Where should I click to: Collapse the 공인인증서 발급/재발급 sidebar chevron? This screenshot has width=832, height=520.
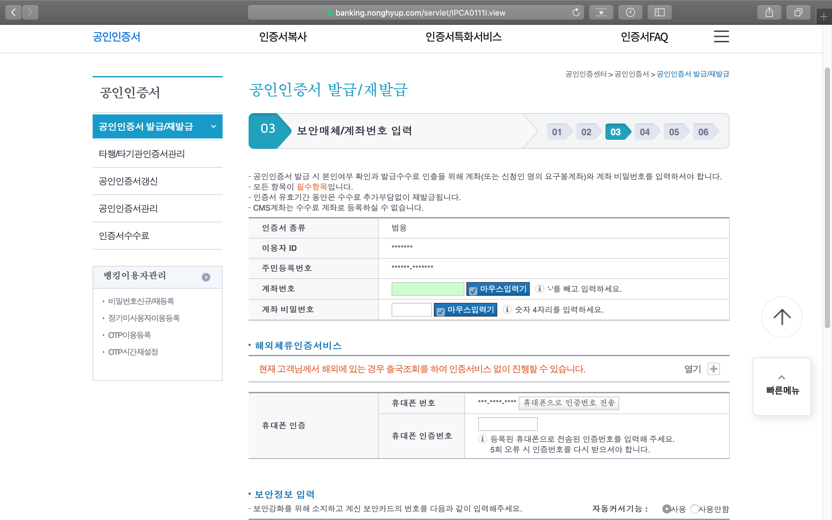(214, 126)
